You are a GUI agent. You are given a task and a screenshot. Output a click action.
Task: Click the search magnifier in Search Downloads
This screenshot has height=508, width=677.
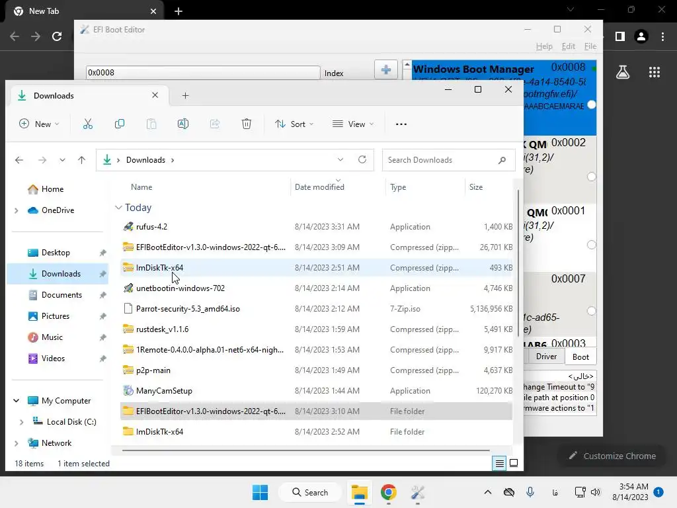(502, 160)
